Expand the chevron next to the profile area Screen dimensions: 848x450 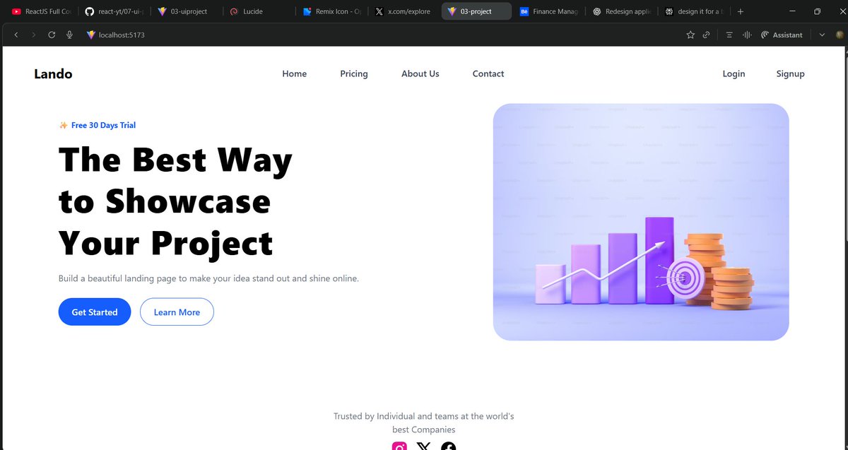tap(822, 34)
